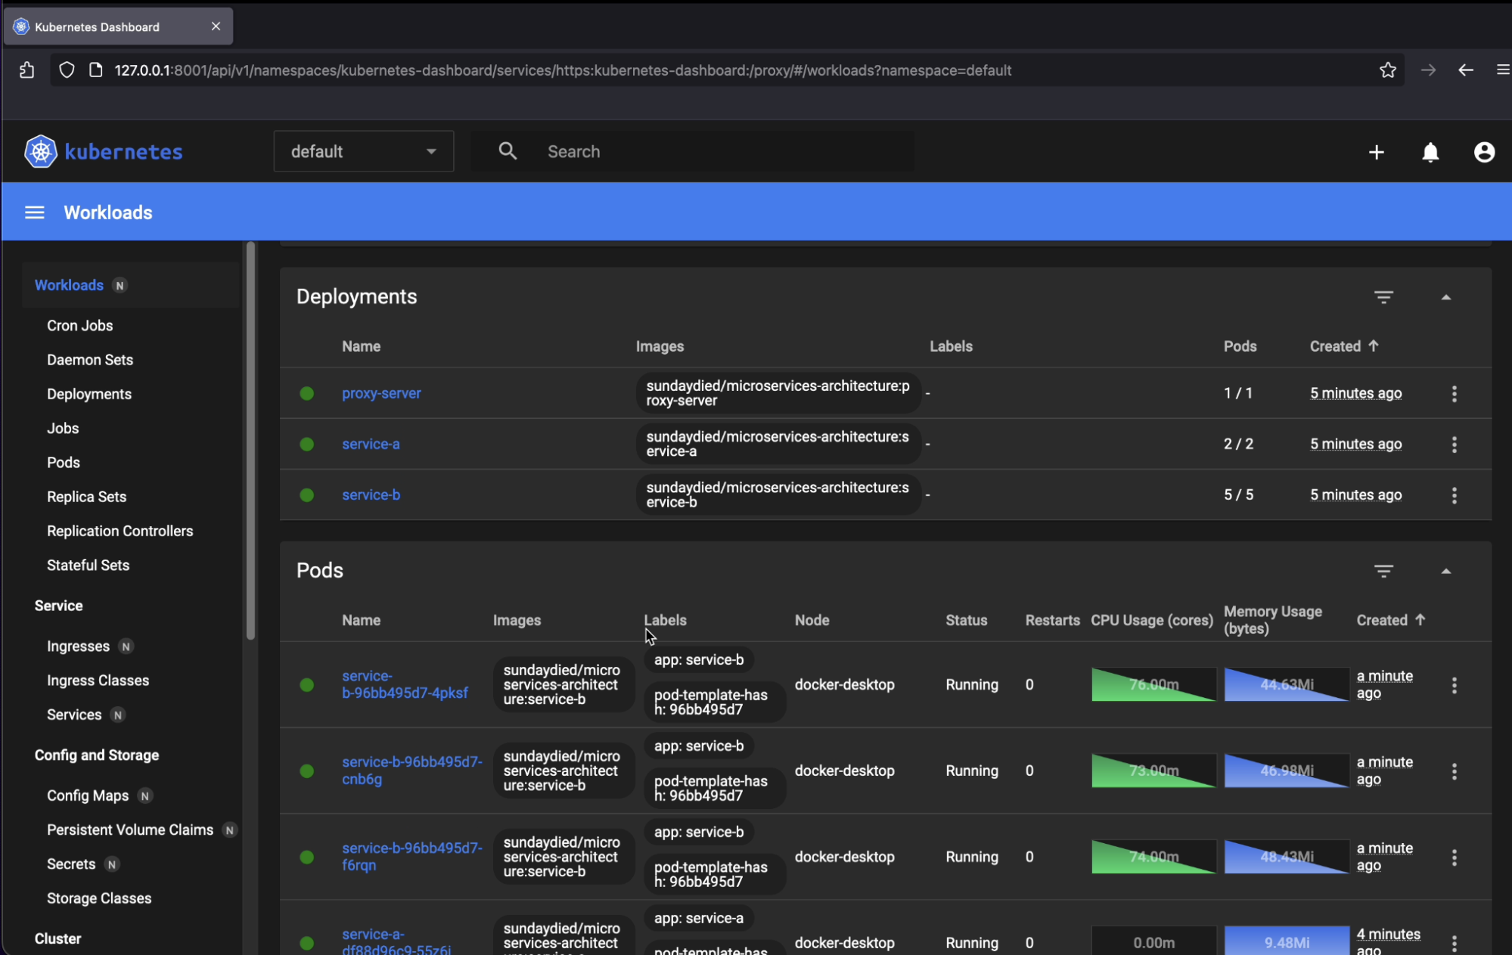This screenshot has height=955, width=1512.
Task: Click the 76.00m CPU usage sparkline
Action: coord(1153,684)
